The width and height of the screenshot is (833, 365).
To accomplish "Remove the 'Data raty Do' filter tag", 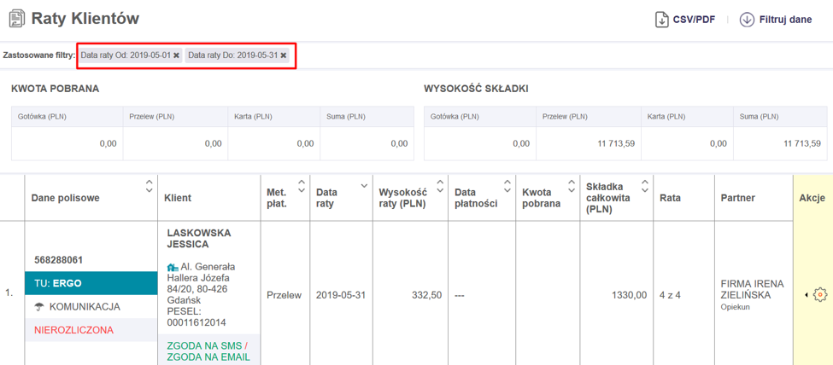I will [284, 55].
